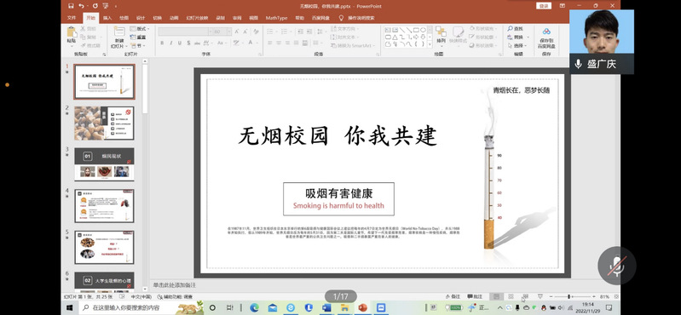The image size is (681, 315).
Task: Expand the Layout dropdown in slides group
Action: coord(140,29)
